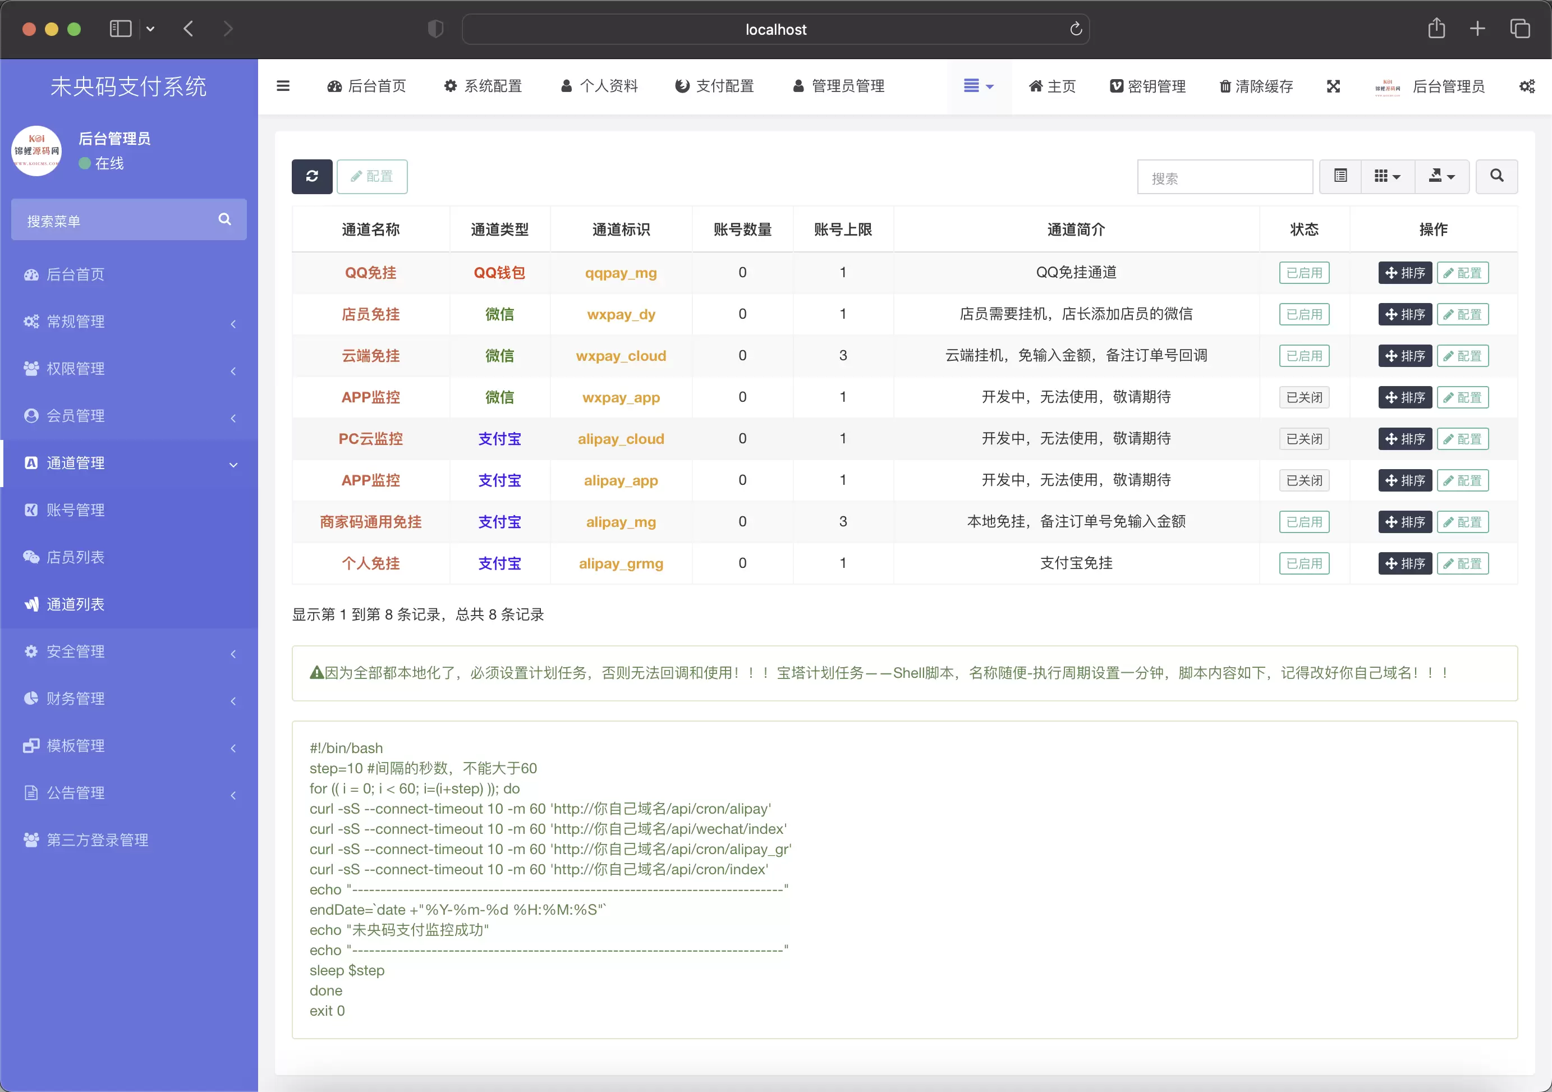Click 配置 button for alipay_grmg row
The height and width of the screenshot is (1092, 1552).
1462,563
